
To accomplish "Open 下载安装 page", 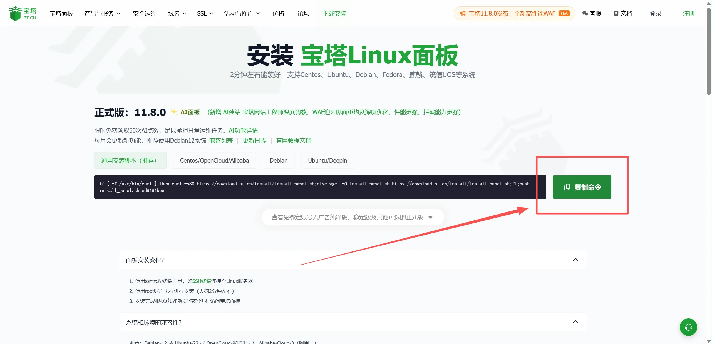I will tap(334, 13).
